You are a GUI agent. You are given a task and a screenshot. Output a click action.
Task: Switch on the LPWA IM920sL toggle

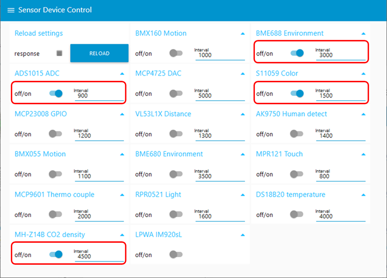click(x=176, y=254)
